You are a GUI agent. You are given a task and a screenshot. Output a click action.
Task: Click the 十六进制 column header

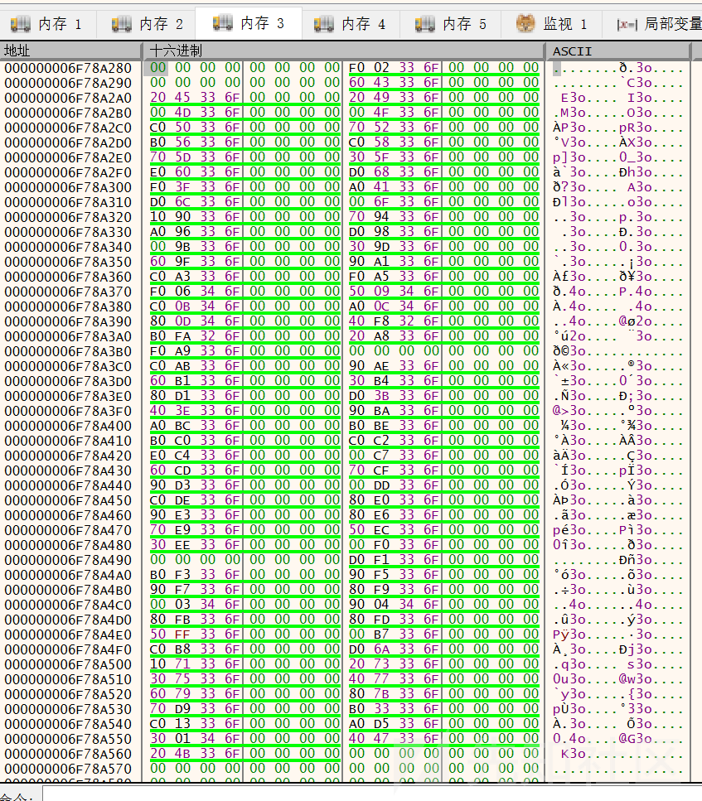[345, 51]
